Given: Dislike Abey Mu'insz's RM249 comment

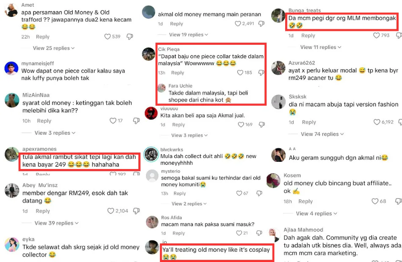Looking at the screenshot, I should (136, 211).
